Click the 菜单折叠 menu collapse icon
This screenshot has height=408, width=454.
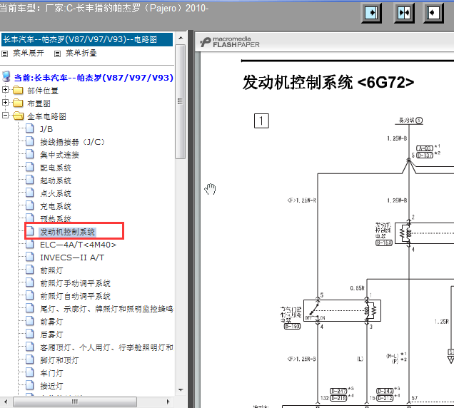pyautogui.click(x=57, y=53)
